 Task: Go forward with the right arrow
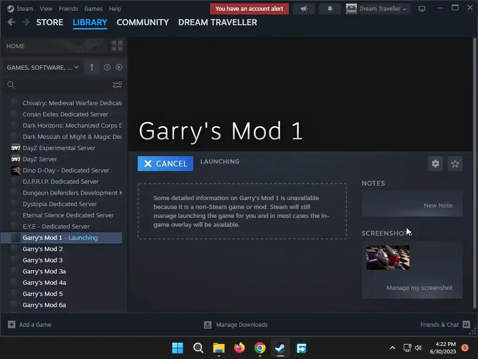(26, 22)
